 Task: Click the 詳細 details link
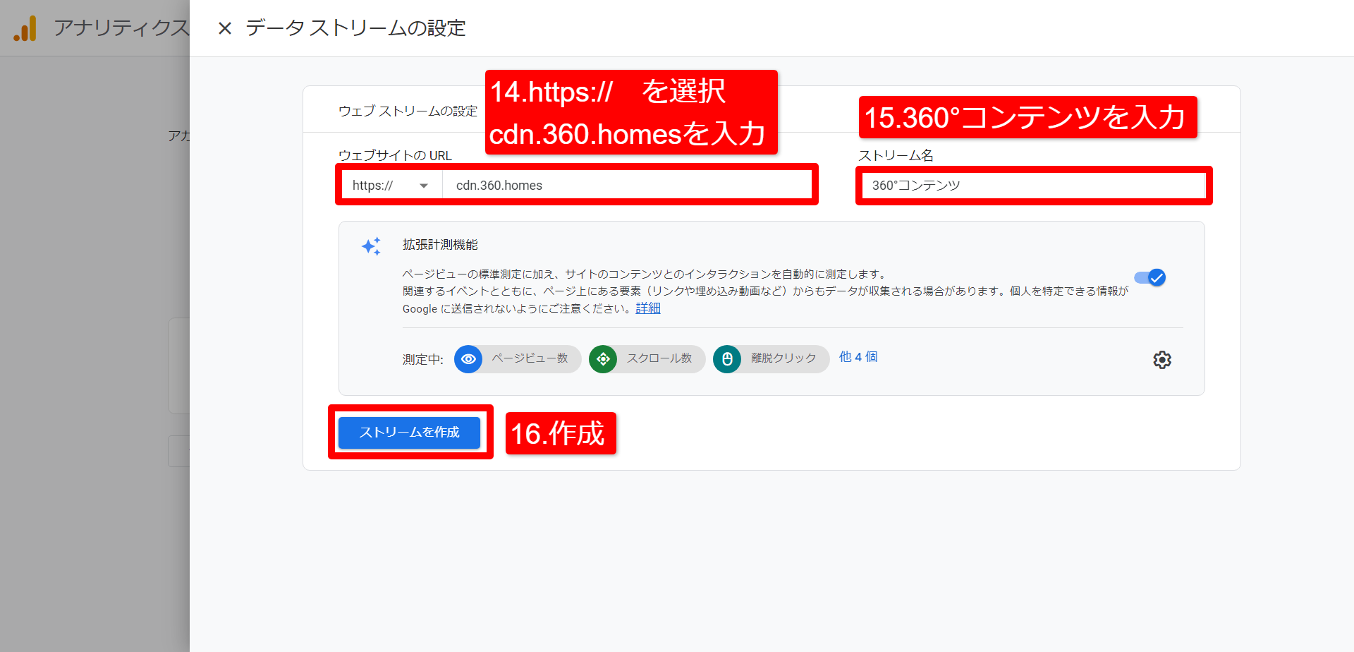[647, 308]
